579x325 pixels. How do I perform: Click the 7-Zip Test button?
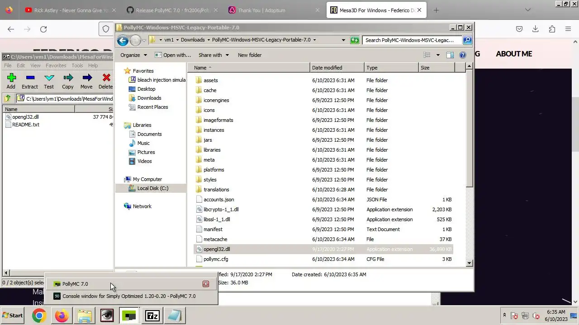click(x=49, y=81)
